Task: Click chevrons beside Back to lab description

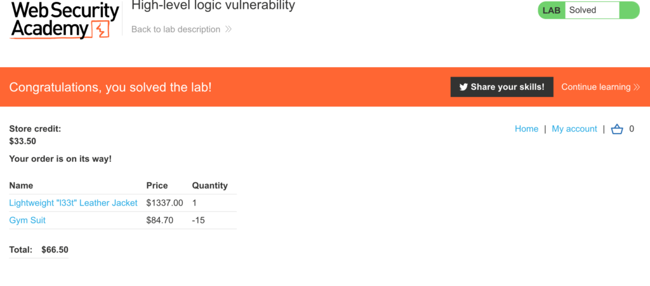Action: pyautogui.click(x=228, y=29)
